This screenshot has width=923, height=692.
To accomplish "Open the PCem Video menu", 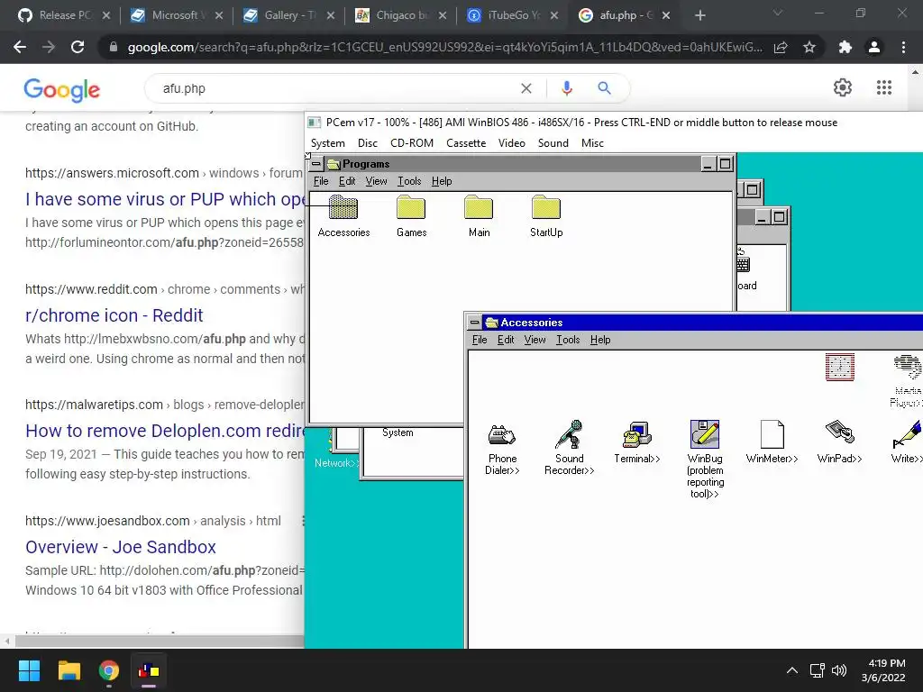I will coord(512,143).
